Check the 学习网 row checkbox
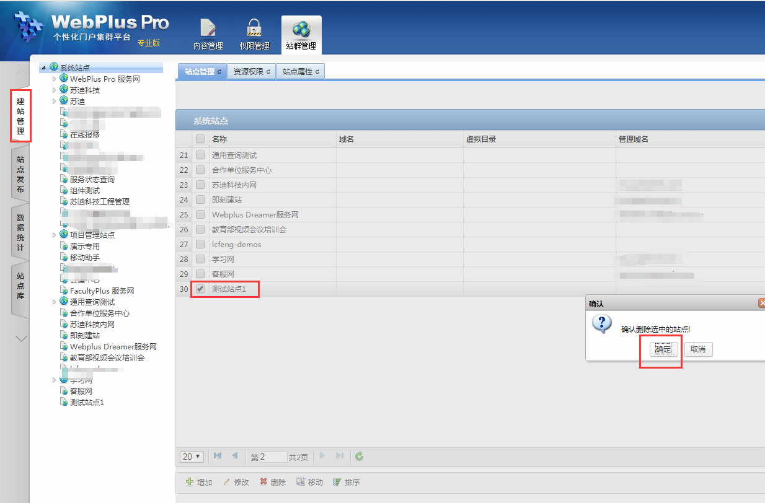Image resolution: width=765 pixels, height=503 pixels. (x=200, y=259)
